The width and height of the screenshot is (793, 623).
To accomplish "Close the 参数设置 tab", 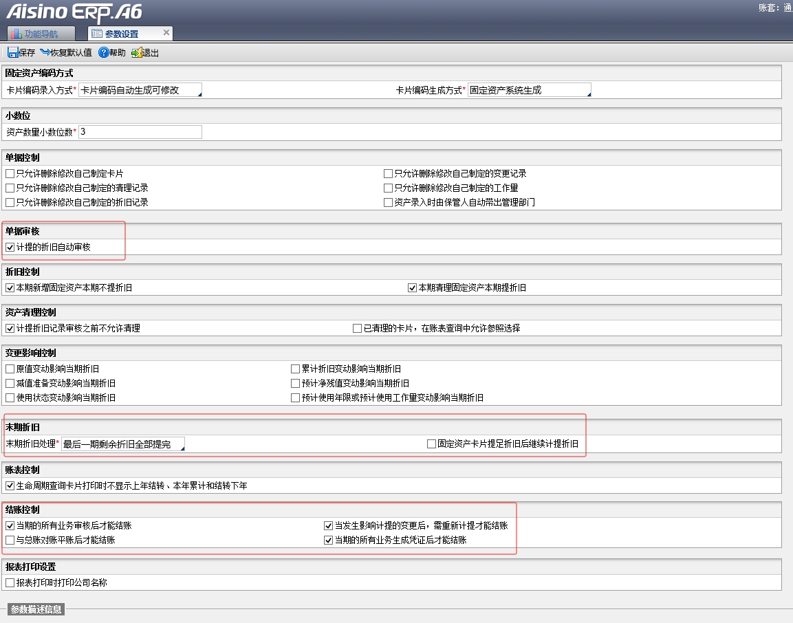I will (166, 32).
